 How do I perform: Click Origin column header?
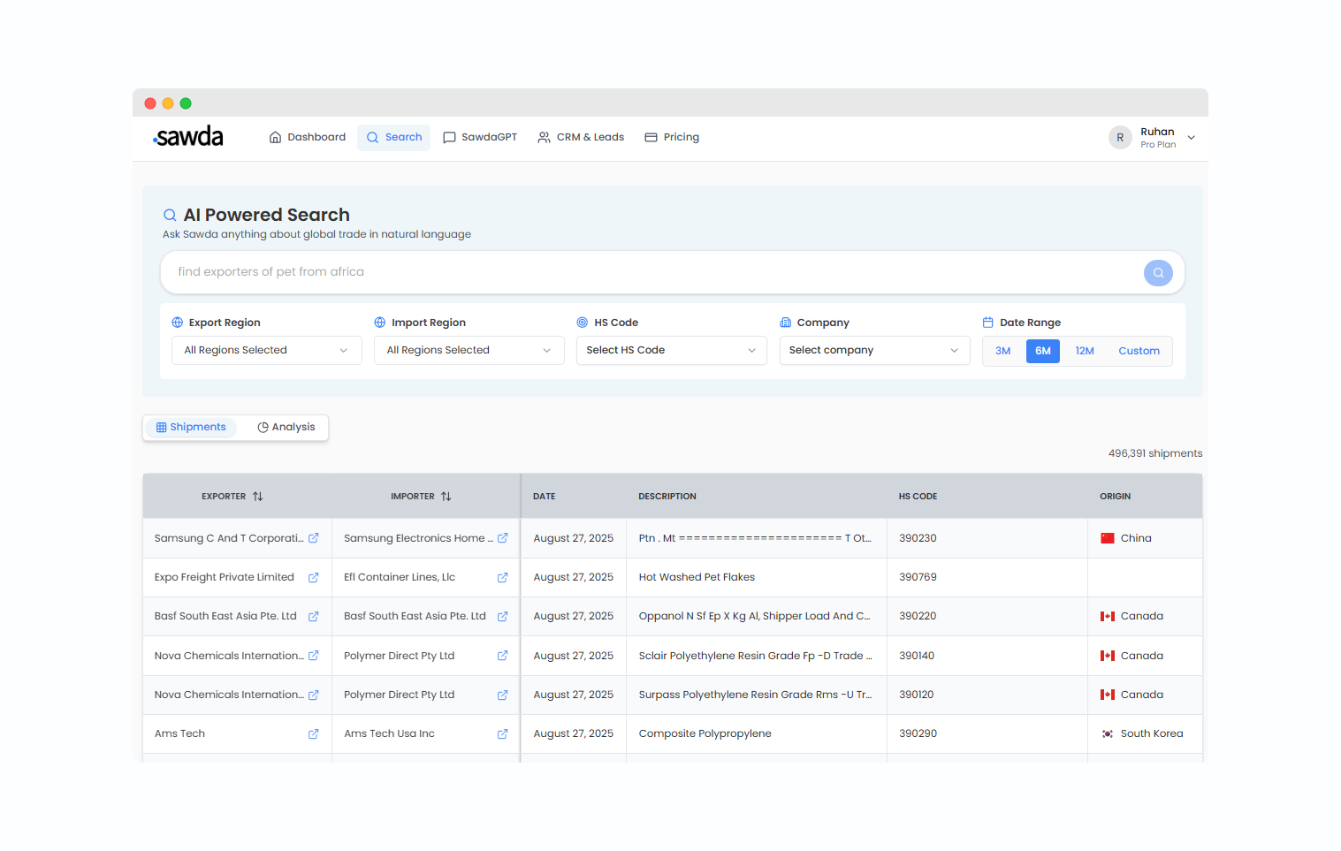1115,497
